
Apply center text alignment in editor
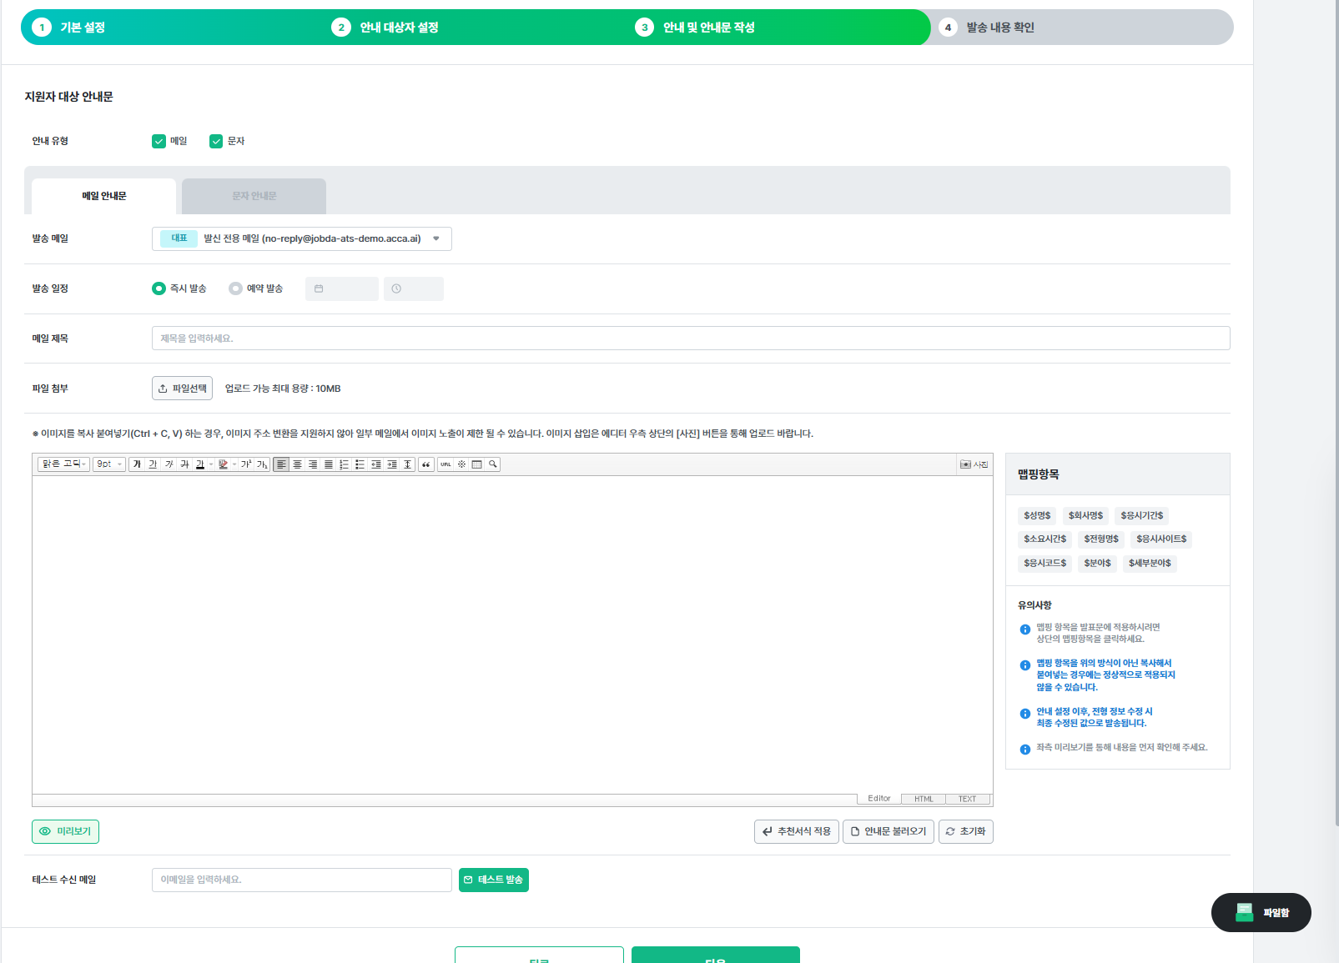[297, 464]
